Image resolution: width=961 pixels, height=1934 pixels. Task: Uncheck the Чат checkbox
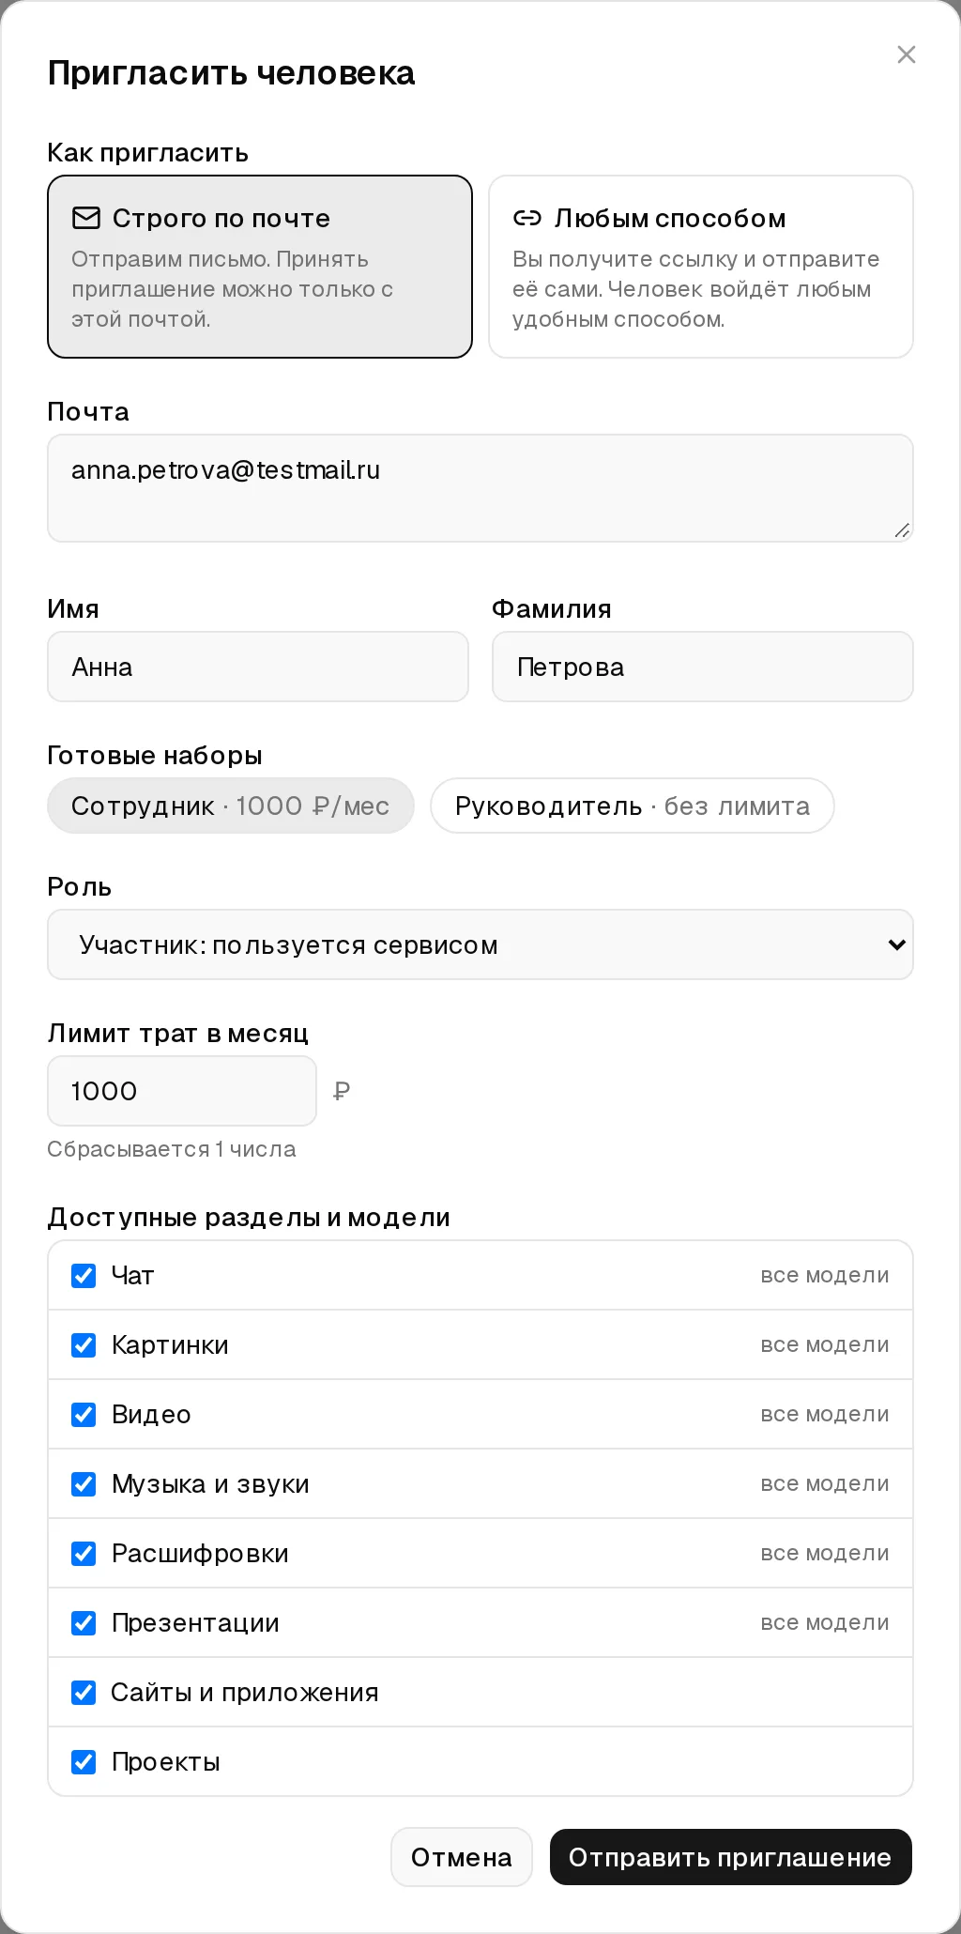(x=84, y=1276)
